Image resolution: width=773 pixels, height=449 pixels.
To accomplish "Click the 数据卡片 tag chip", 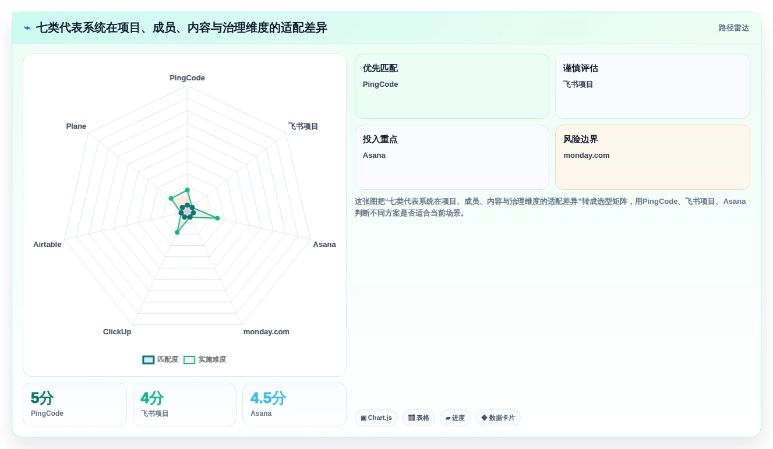I will [x=498, y=418].
